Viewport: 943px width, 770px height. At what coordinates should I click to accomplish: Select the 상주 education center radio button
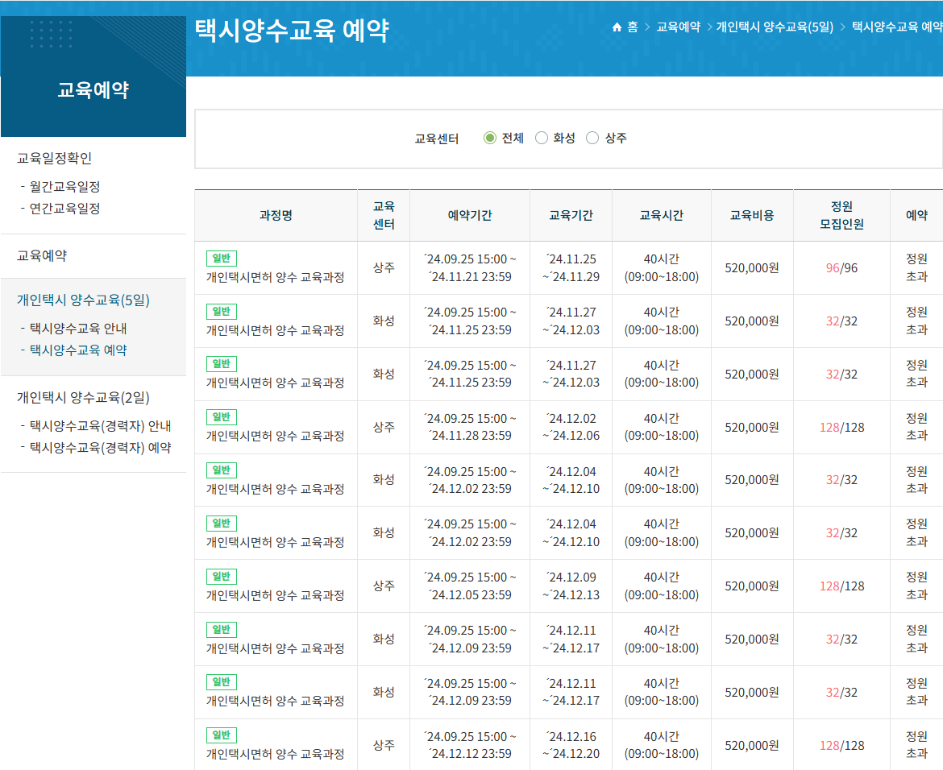tap(592, 139)
